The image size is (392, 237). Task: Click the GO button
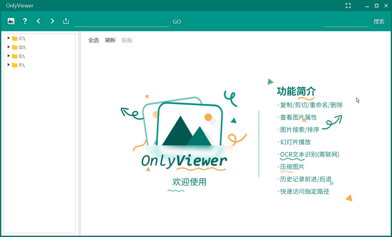point(177,22)
